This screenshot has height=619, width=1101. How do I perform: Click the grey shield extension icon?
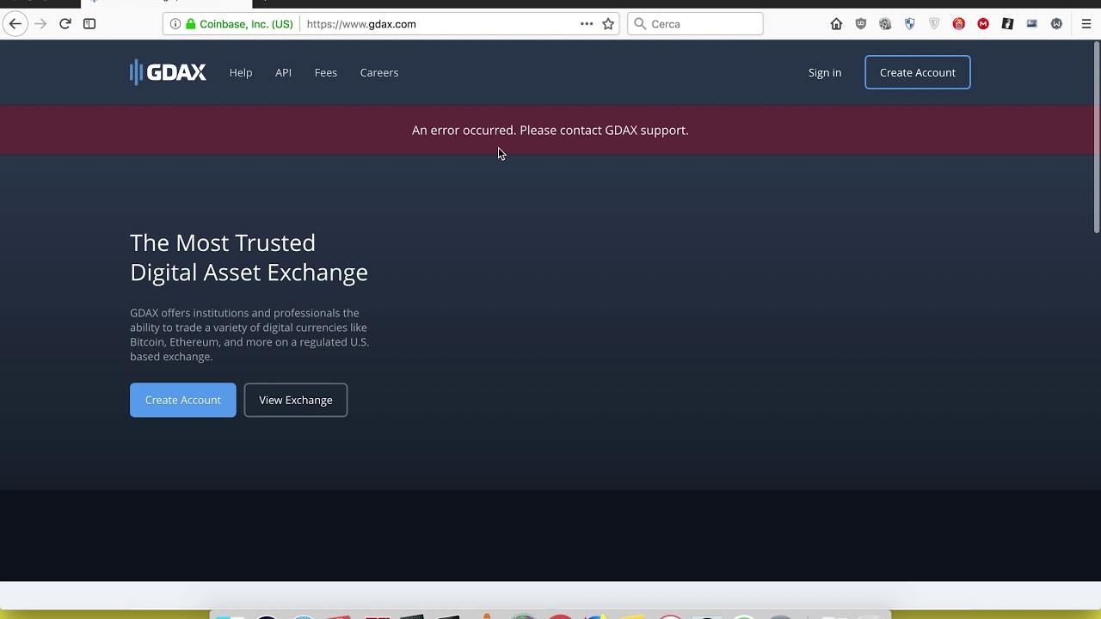[x=934, y=24]
